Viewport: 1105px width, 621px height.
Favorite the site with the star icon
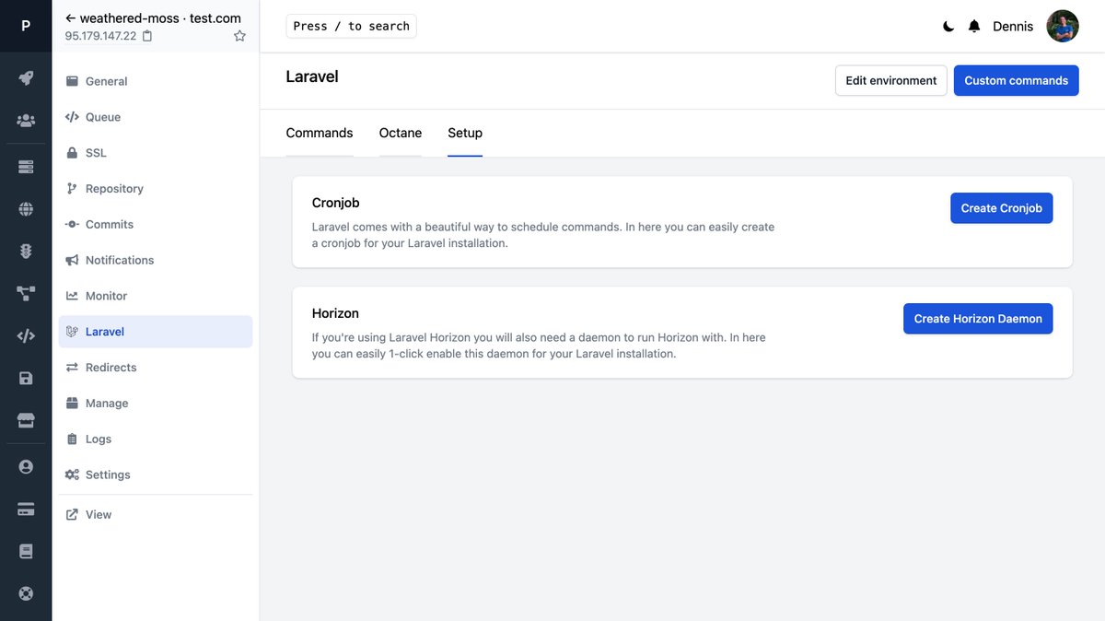(x=239, y=36)
